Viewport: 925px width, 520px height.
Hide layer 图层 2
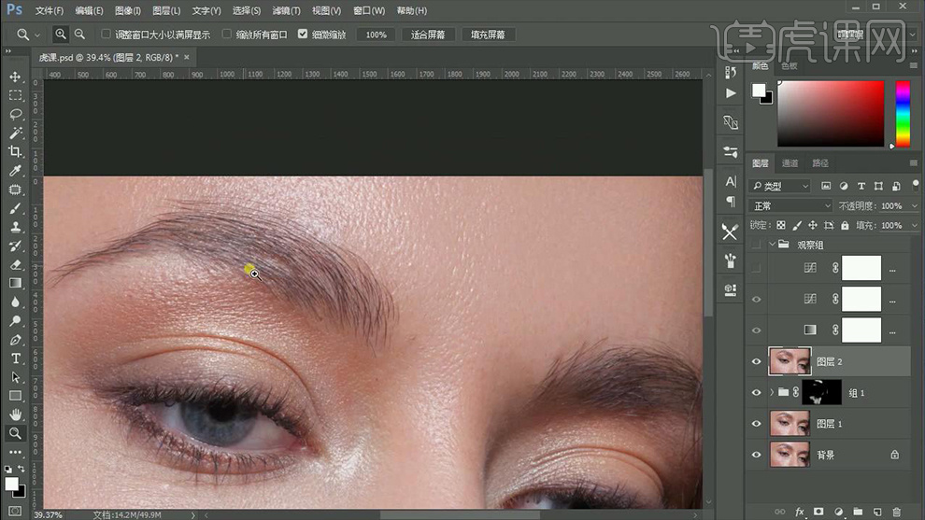click(756, 361)
